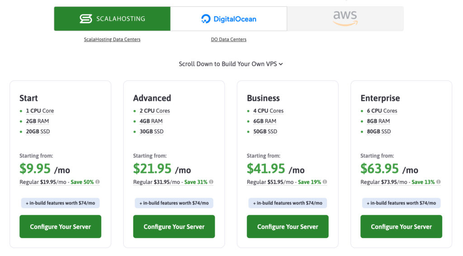Click the DigitalOcean logo icon

[x=206, y=19]
